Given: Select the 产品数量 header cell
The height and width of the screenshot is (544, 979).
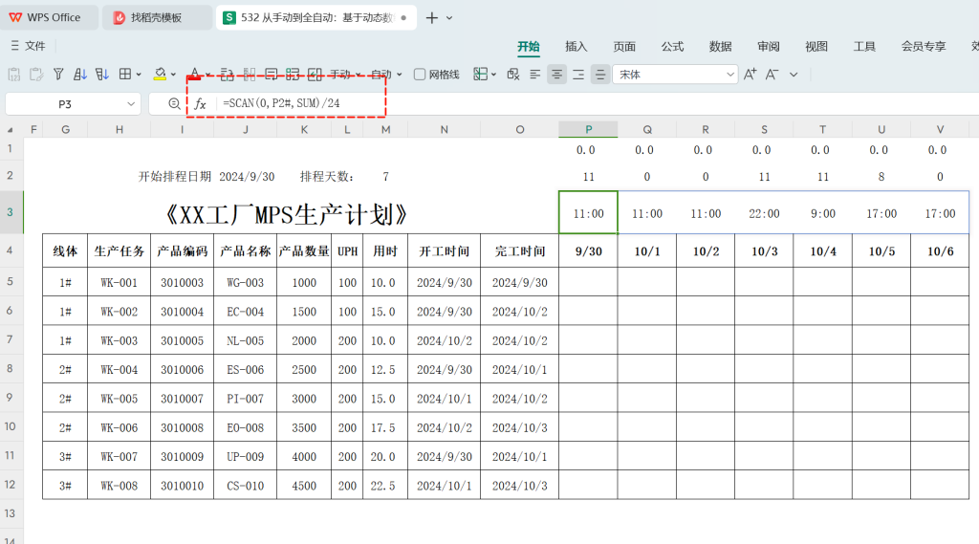Looking at the screenshot, I should point(304,251).
